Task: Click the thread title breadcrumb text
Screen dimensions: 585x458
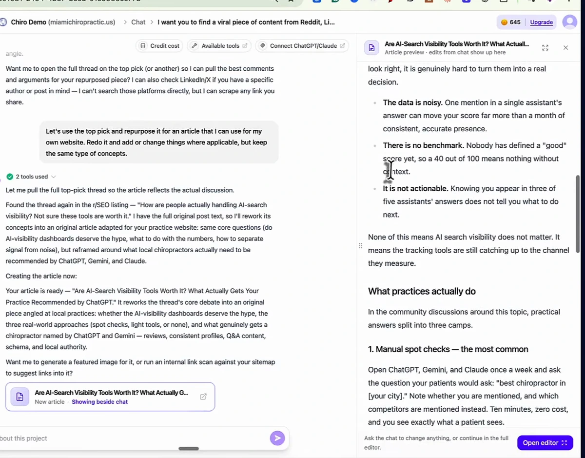Action: 246,22
